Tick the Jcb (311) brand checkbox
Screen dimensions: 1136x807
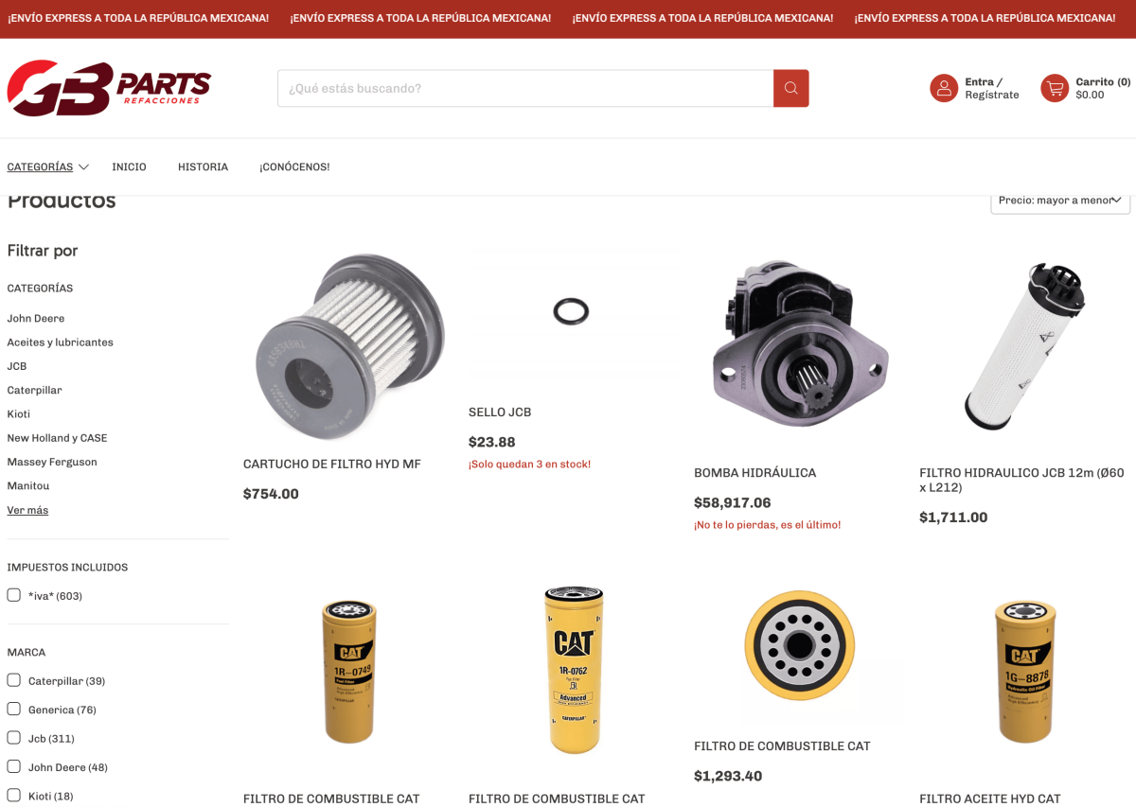pyautogui.click(x=13, y=738)
